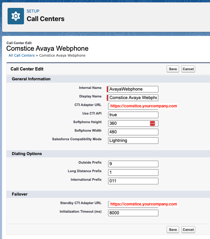Open the All Call Centers link

(x=22, y=56)
